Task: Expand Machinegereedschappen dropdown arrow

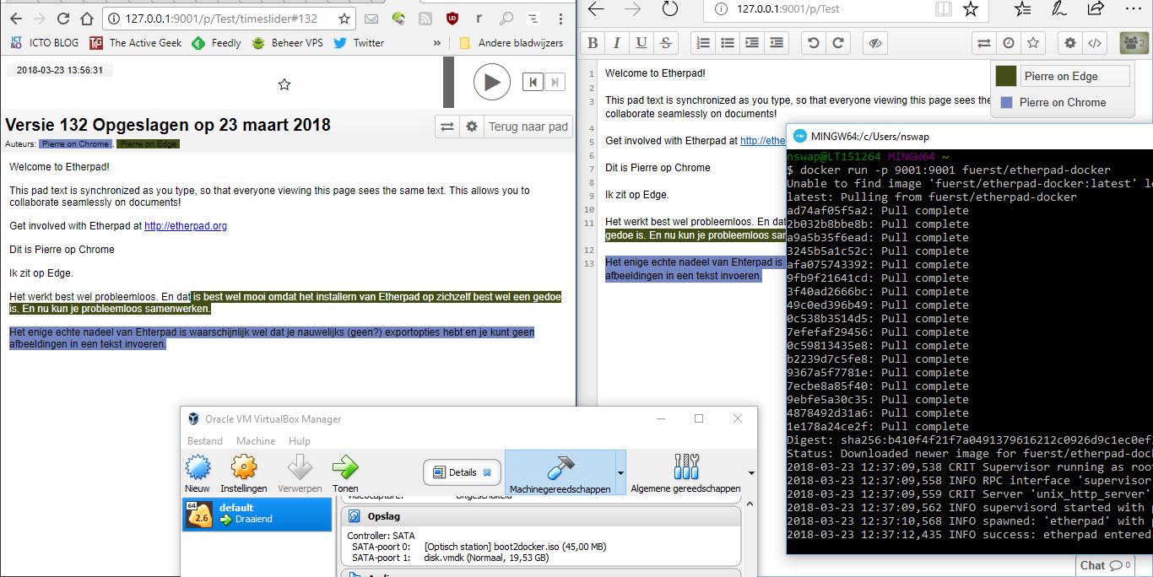Action: [x=620, y=472]
